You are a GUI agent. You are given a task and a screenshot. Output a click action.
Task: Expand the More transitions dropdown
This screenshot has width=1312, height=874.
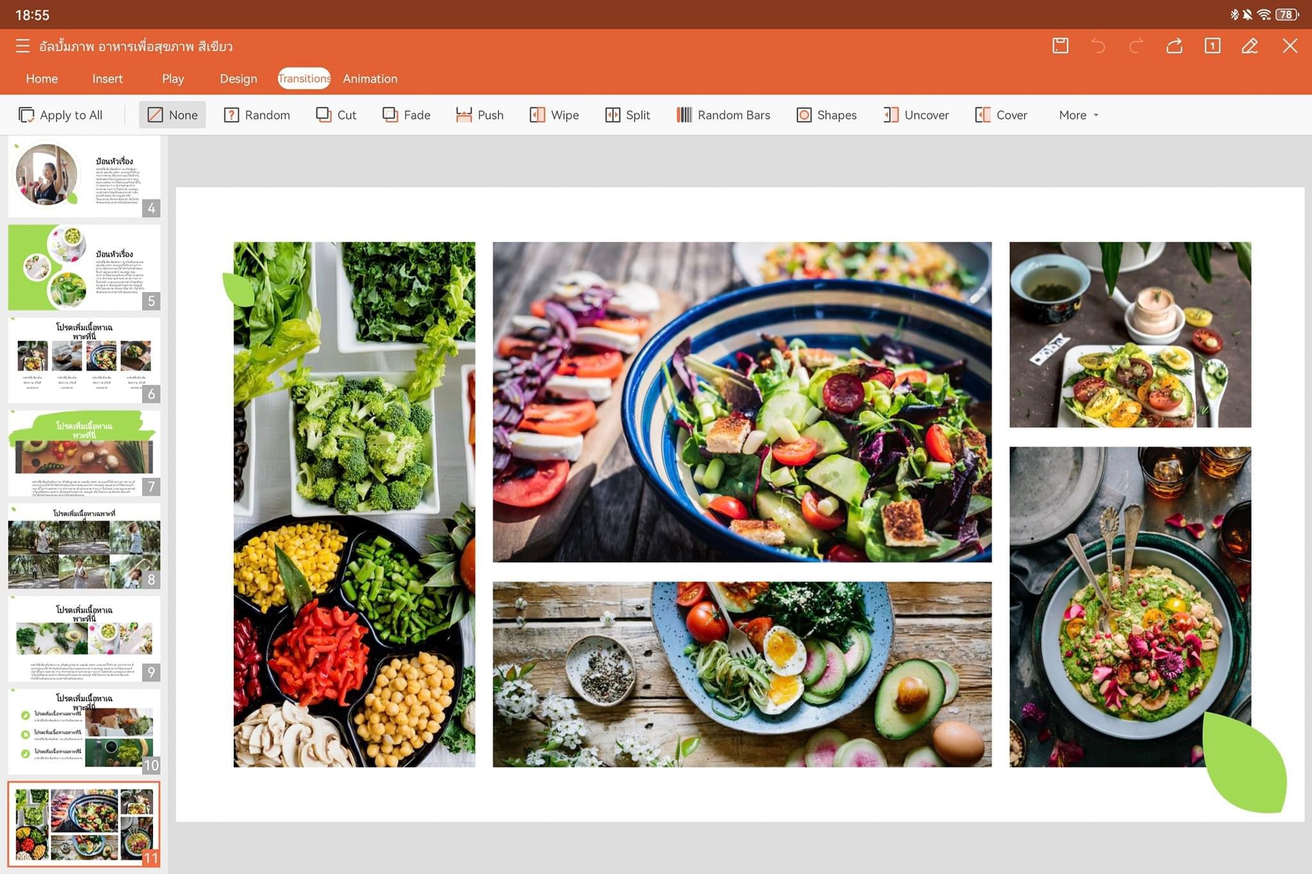coord(1078,115)
